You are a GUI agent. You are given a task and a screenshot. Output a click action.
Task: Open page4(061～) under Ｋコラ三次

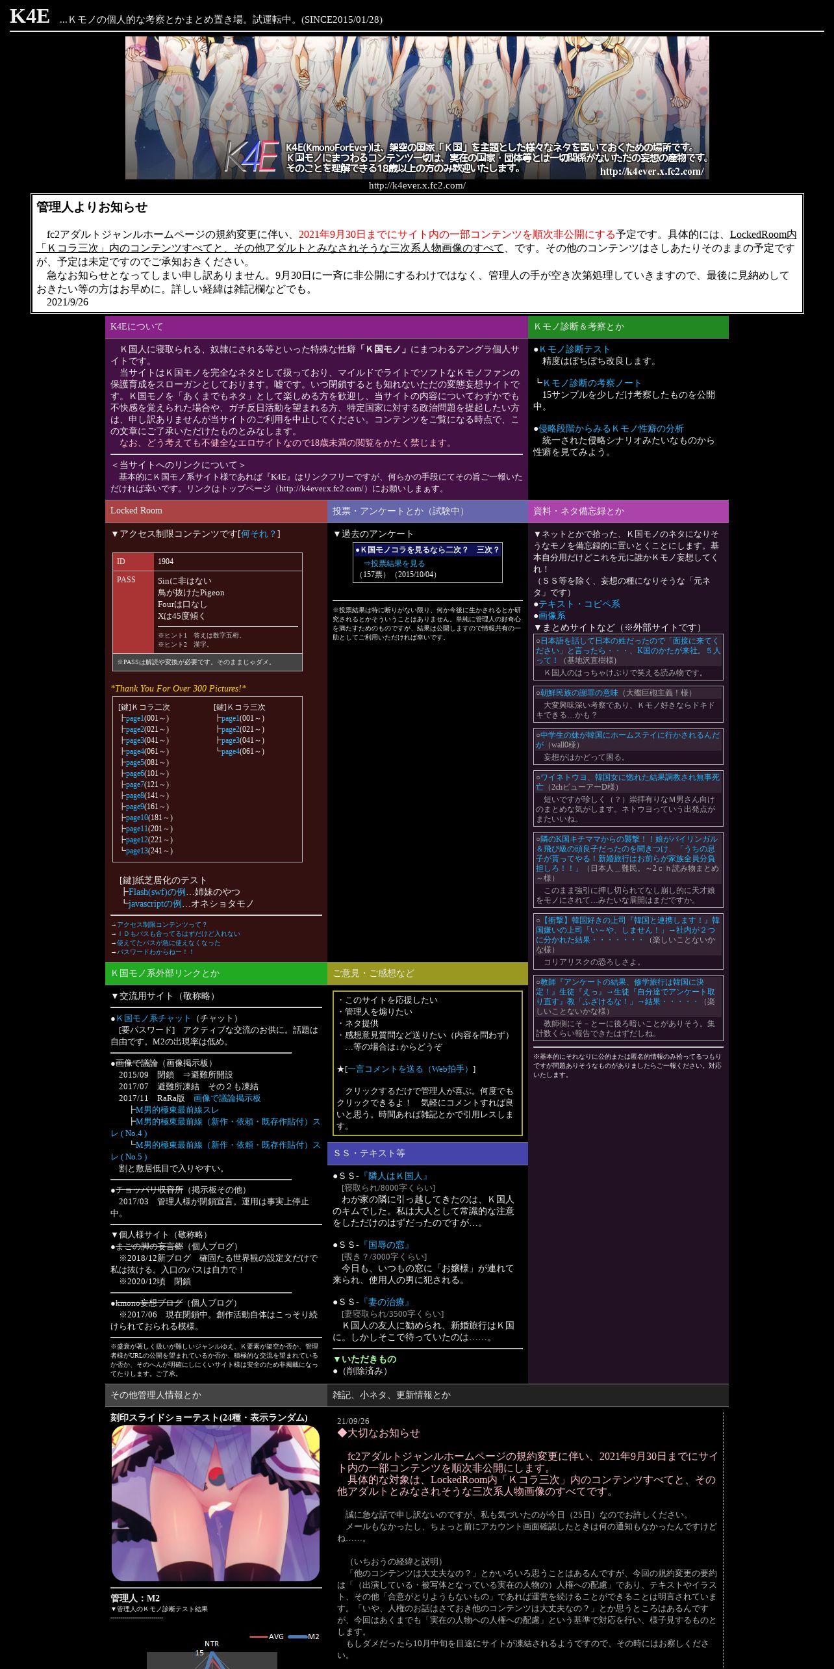point(231,751)
